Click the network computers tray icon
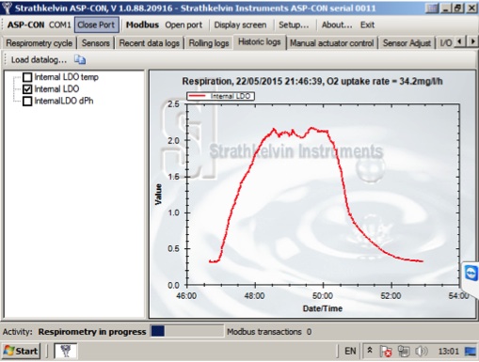Viewport: 479px width, 362px height. point(404,352)
